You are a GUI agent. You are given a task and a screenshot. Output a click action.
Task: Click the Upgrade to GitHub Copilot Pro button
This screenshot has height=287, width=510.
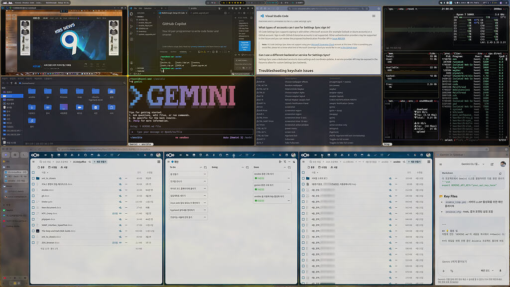pos(245,45)
